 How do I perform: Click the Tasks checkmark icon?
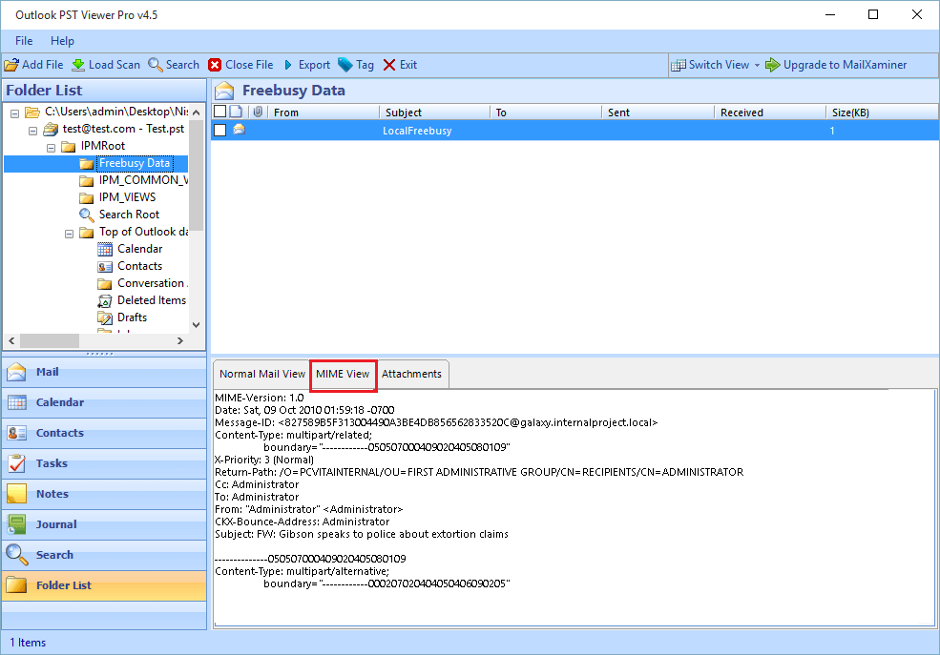pyautogui.click(x=17, y=463)
